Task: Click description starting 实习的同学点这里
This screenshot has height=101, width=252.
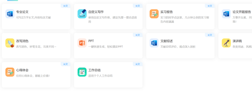Action: point(185,20)
